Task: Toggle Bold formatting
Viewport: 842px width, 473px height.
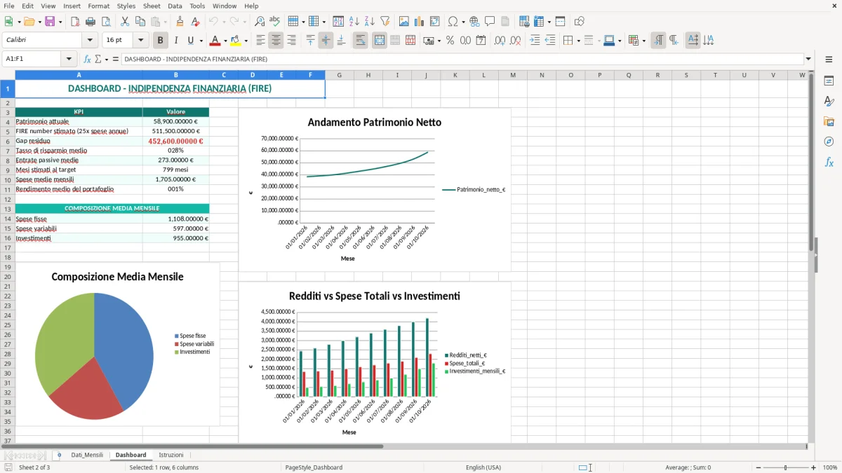Action: coord(160,41)
